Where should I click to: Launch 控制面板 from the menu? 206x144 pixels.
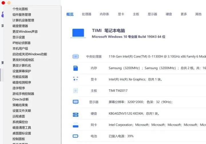pos(19,139)
